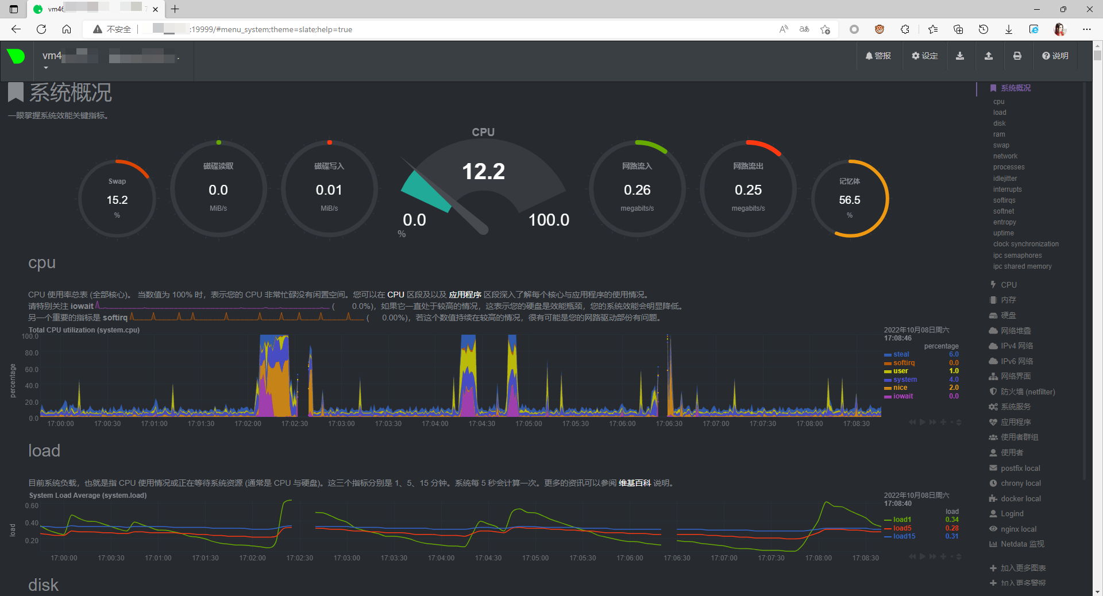
Task: Navigate to the swap submenu entry
Action: click(1001, 145)
